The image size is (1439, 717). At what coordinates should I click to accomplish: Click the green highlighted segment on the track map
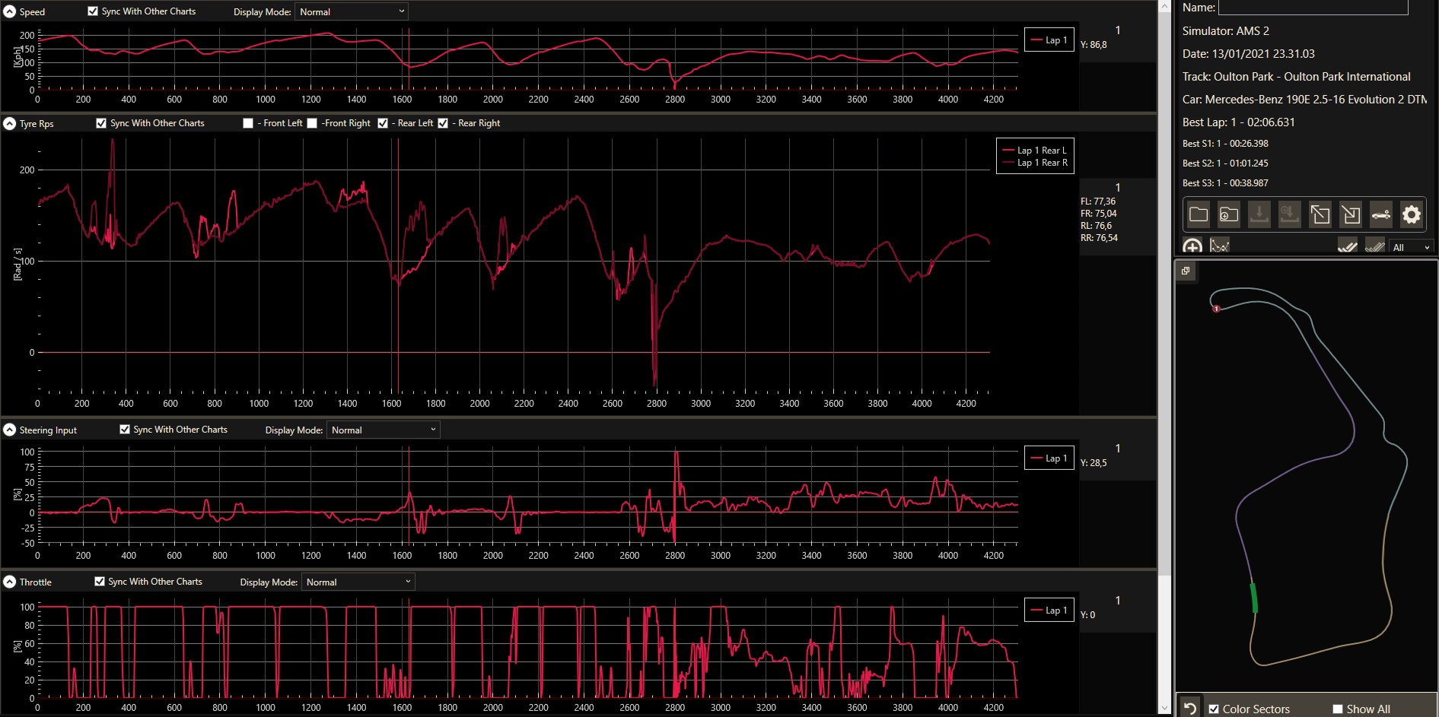(1253, 598)
